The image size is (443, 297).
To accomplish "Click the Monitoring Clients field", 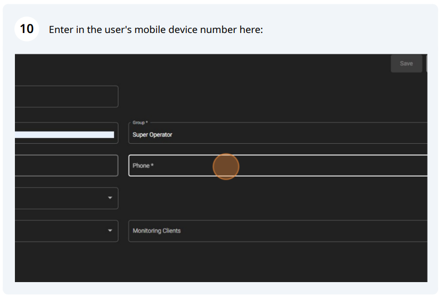I will click(278, 231).
